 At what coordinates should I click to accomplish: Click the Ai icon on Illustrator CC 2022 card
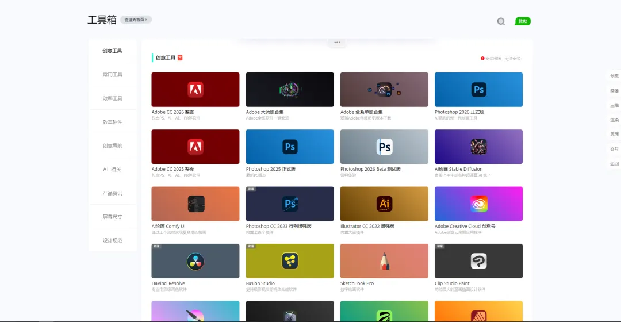click(x=384, y=204)
